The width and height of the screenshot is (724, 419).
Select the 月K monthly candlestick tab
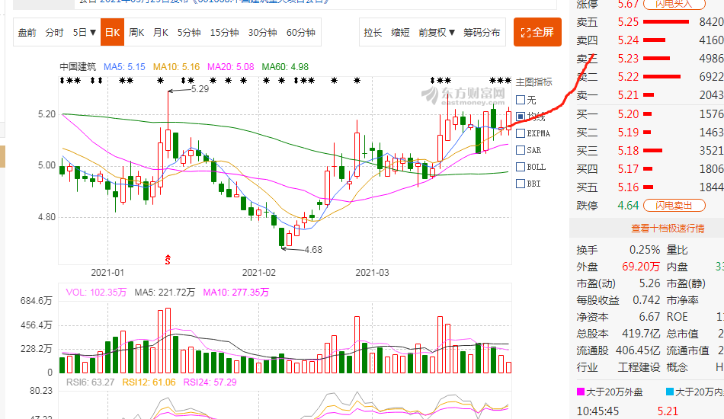pos(160,32)
